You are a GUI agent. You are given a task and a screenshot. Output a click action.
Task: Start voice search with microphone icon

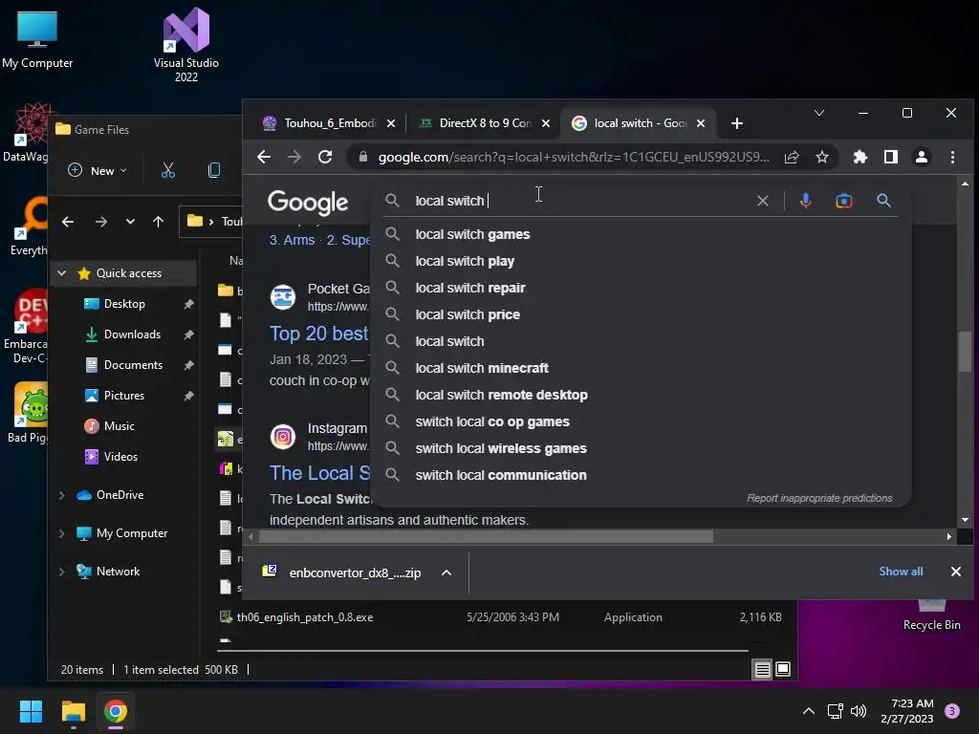tap(805, 201)
